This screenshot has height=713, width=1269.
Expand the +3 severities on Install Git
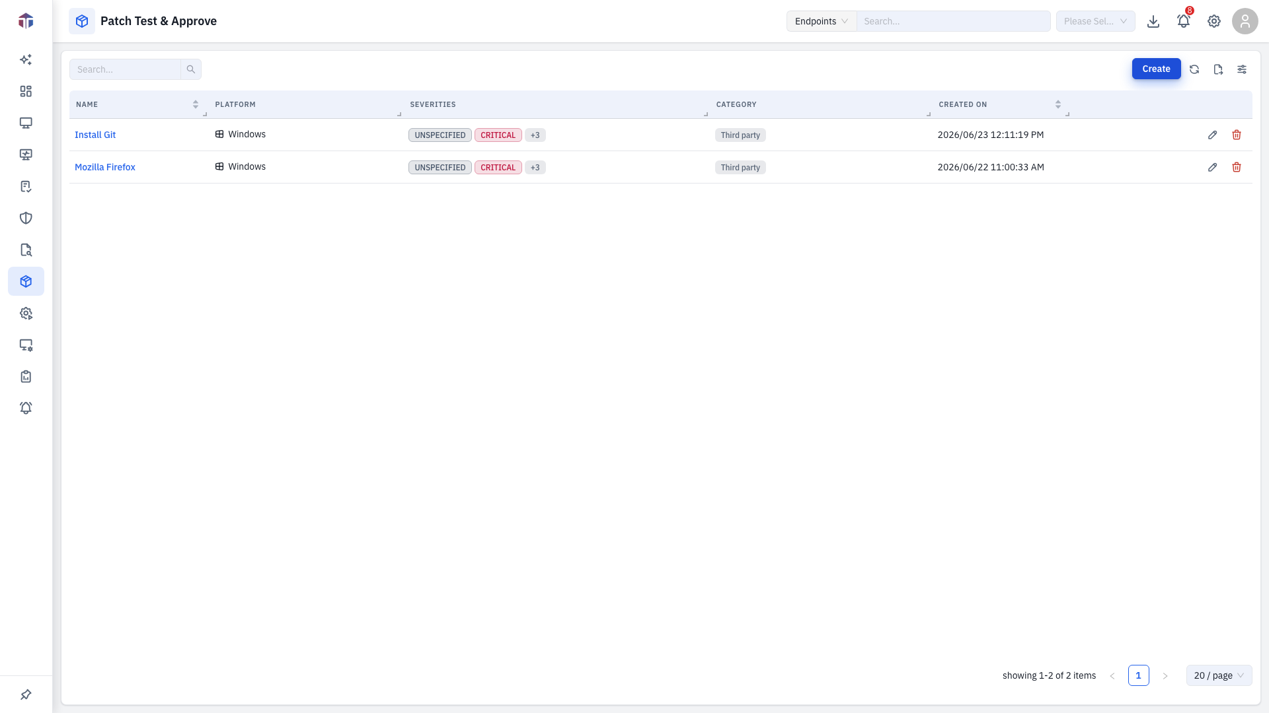(x=535, y=135)
